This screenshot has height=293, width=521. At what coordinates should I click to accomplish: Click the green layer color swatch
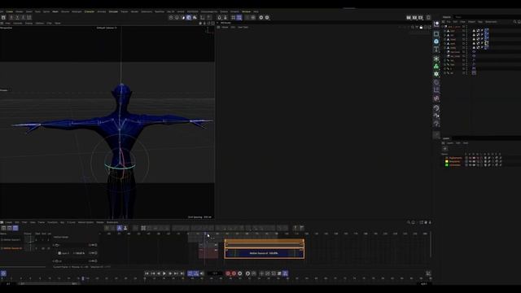point(447,164)
